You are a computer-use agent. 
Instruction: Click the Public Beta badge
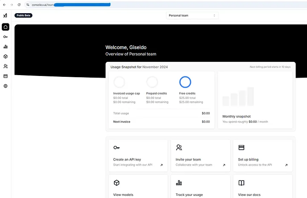pos(23,15)
